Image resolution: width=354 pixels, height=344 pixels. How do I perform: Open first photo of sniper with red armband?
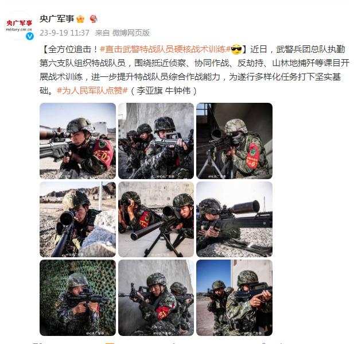pos(77,141)
